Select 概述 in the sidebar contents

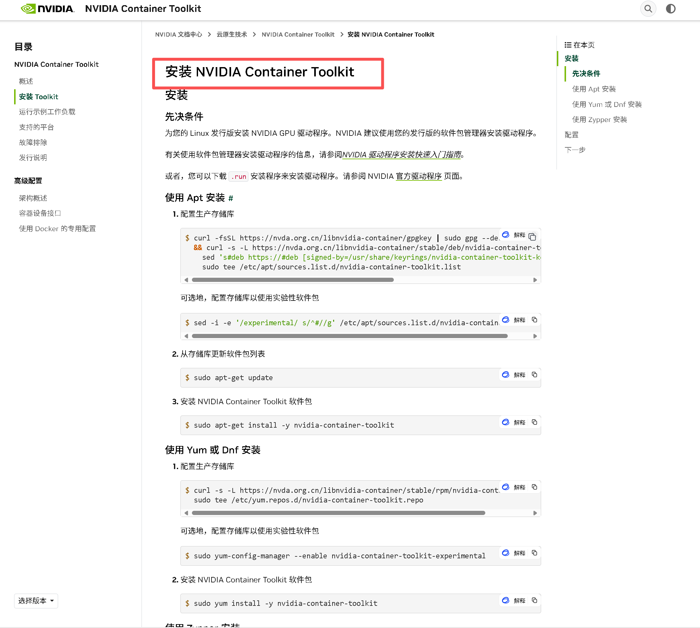tap(26, 82)
